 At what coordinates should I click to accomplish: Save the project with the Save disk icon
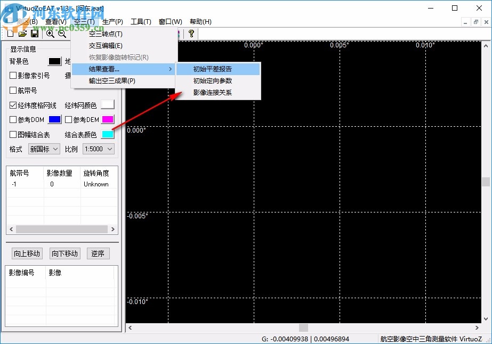(x=35, y=33)
